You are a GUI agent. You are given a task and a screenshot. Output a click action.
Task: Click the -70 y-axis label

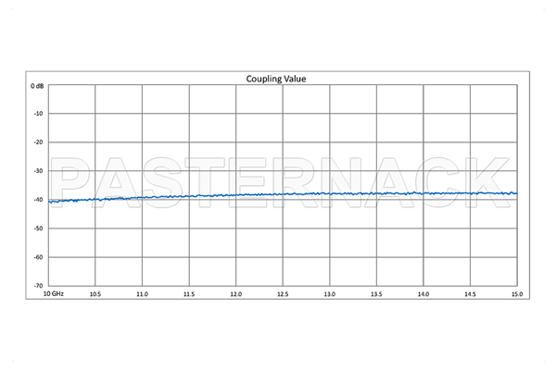pos(38,286)
